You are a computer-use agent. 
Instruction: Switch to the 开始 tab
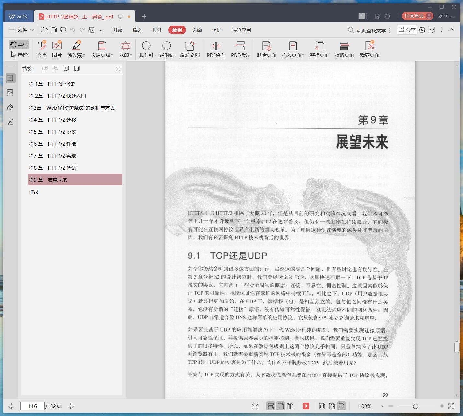click(118, 30)
